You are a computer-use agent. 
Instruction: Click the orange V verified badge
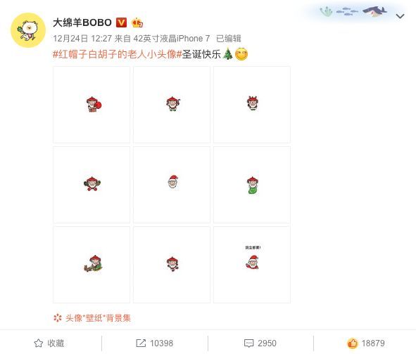[121, 22]
